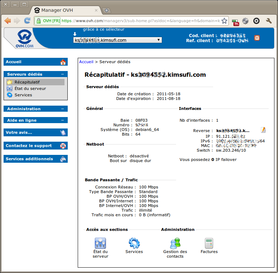Click the OVH.COM logo
The width and height of the screenshot is (278, 273).
click(25, 39)
